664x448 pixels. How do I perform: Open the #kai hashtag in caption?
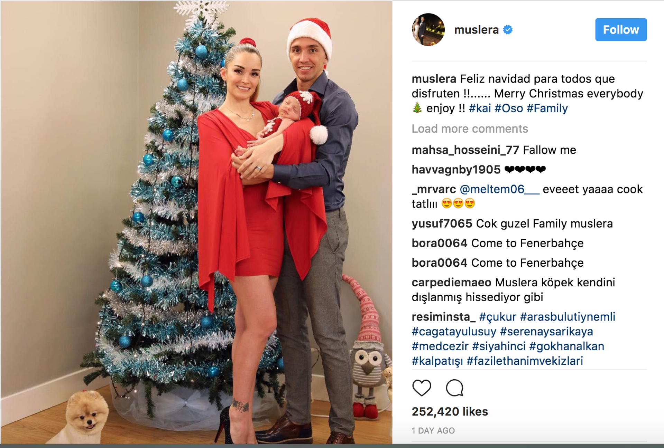[x=480, y=108]
